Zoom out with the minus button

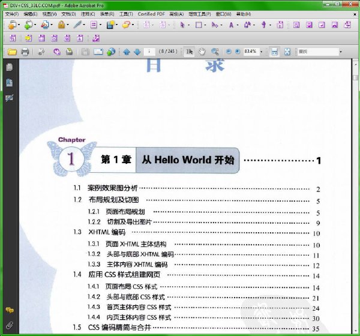[229, 52]
